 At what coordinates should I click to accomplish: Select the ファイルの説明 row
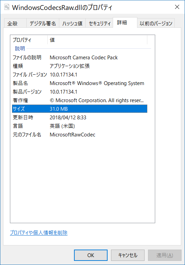click(79, 58)
